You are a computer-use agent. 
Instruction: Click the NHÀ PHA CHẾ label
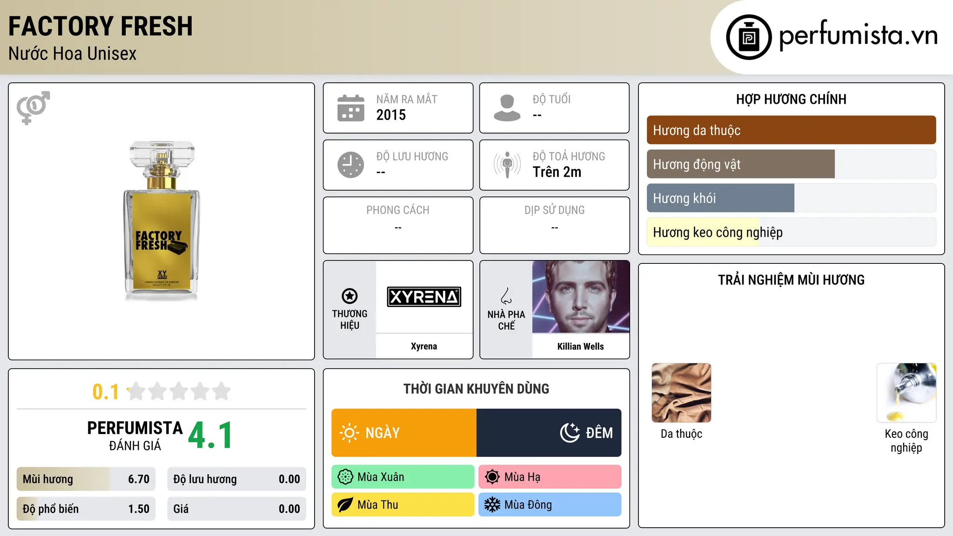coord(506,320)
